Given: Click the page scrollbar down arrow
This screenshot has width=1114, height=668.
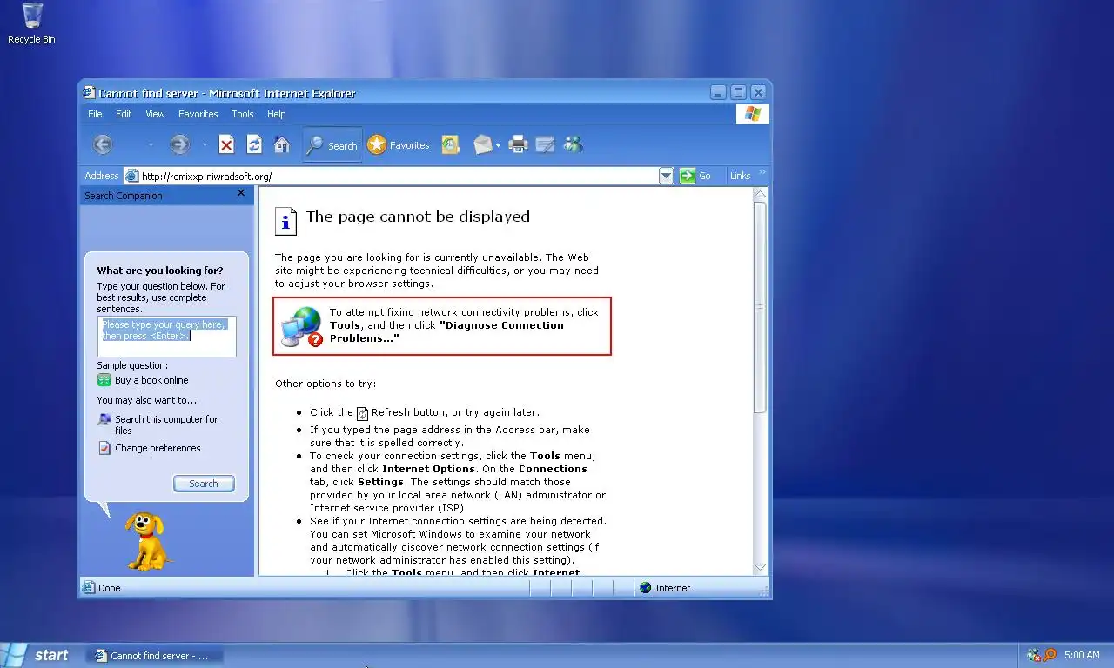Looking at the screenshot, I should click(760, 566).
